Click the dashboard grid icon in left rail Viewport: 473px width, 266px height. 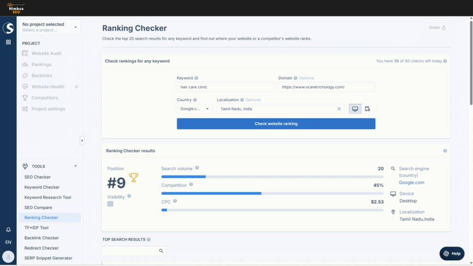pos(8,42)
